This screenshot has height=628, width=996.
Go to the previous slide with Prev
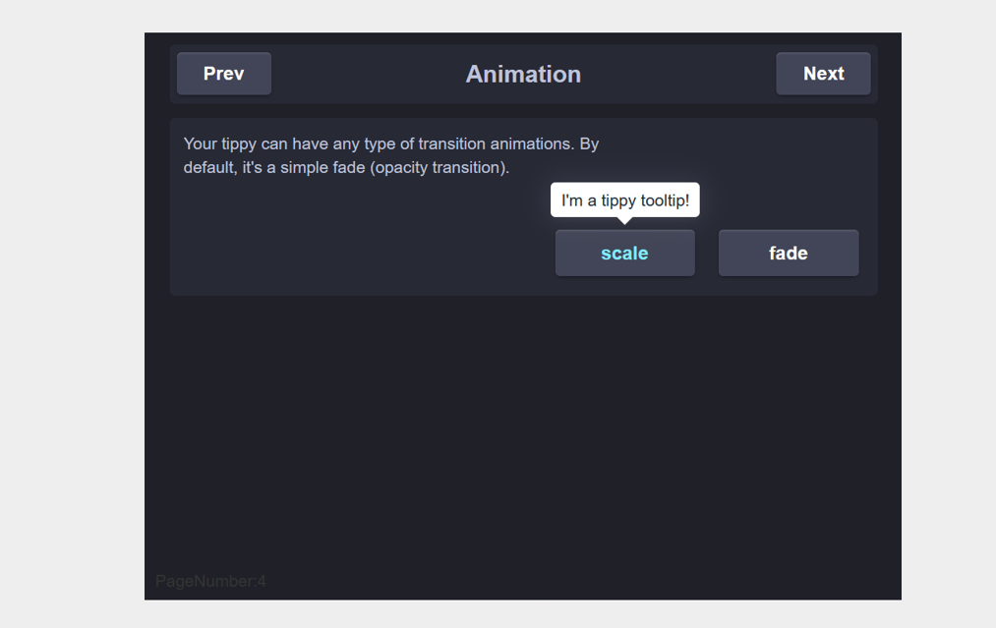(x=223, y=74)
